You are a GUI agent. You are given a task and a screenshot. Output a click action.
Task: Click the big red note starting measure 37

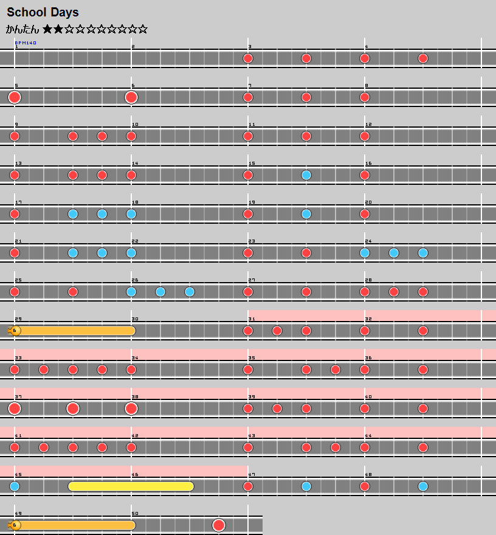pos(15,409)
